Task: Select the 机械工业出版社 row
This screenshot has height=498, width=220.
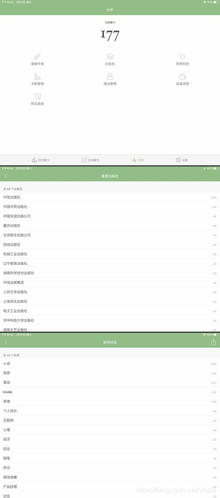Action: click(110, 254)
